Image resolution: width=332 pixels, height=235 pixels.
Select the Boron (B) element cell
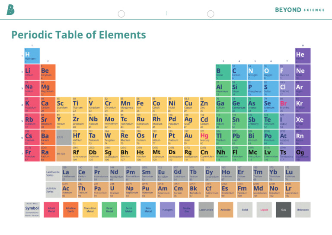click(x=223, y=72)
